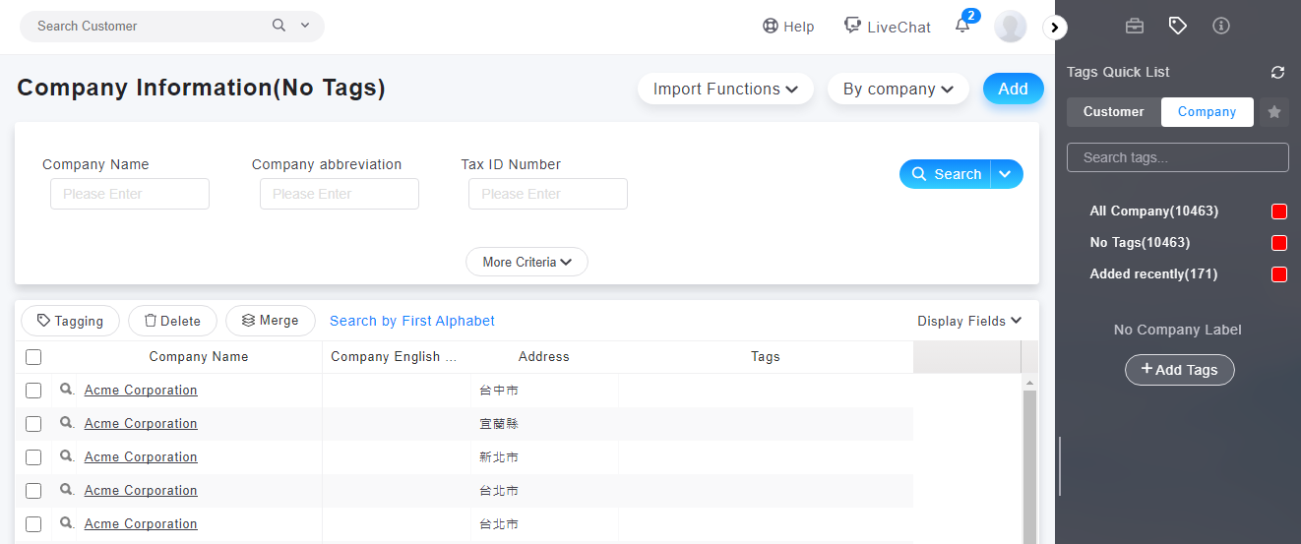Click the Add Tags button
This screenshot has height=544, width=1301.
coord(1179,370)
